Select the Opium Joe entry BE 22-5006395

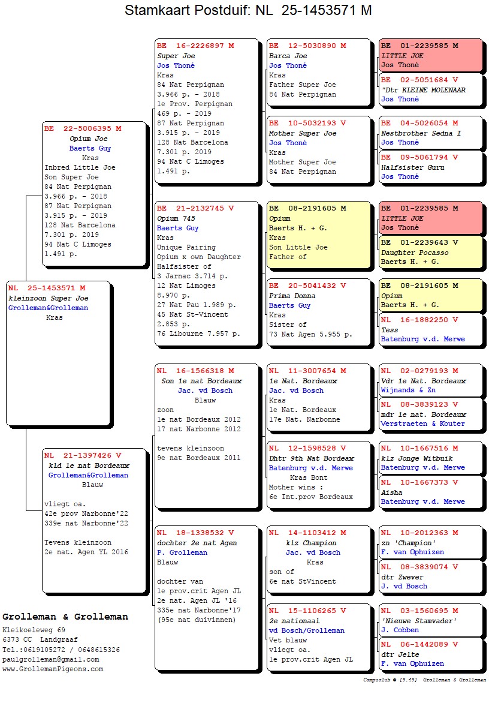[x=95, y=193]
